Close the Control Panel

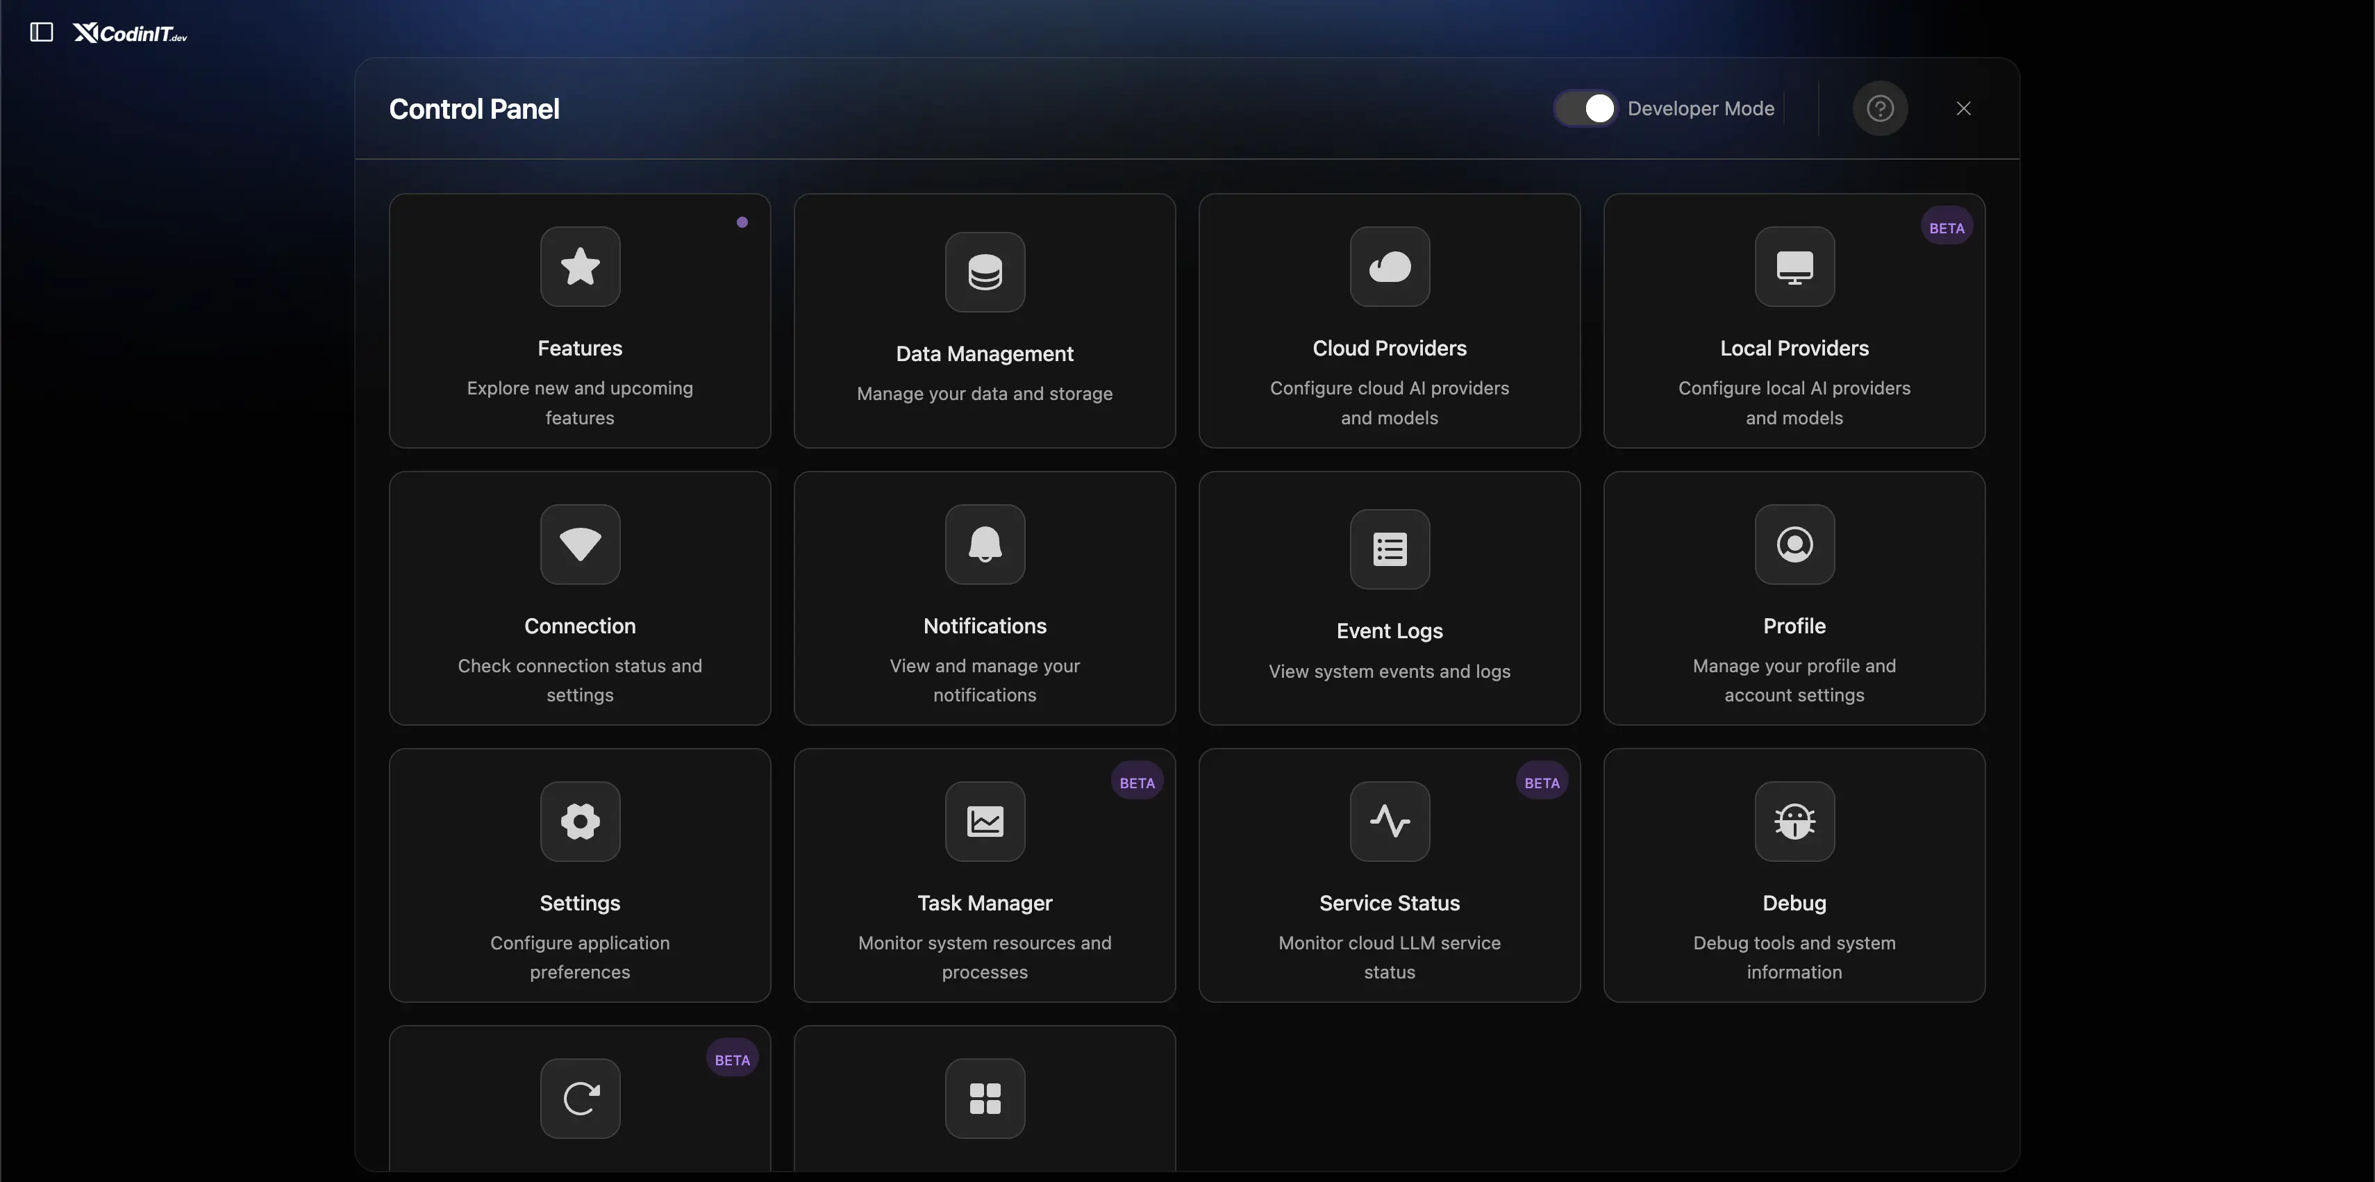pyautogui.click(x=1963, y=108)
